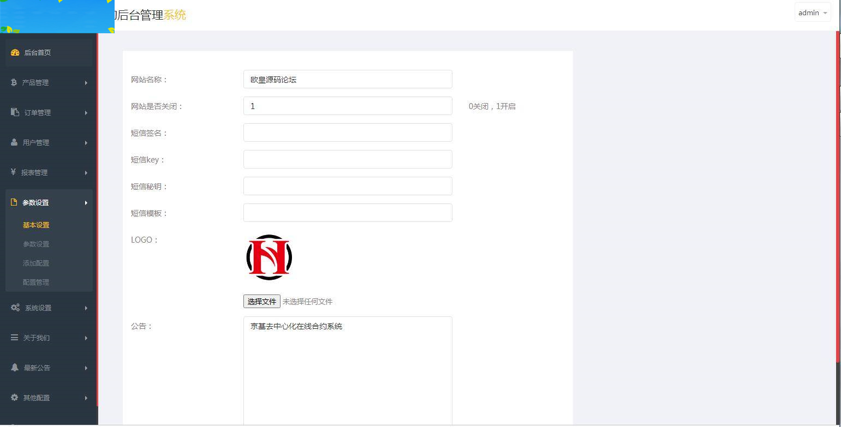Click the 选择文件 upload button
This screenshot has height=427, width=841.
(261, 301)
